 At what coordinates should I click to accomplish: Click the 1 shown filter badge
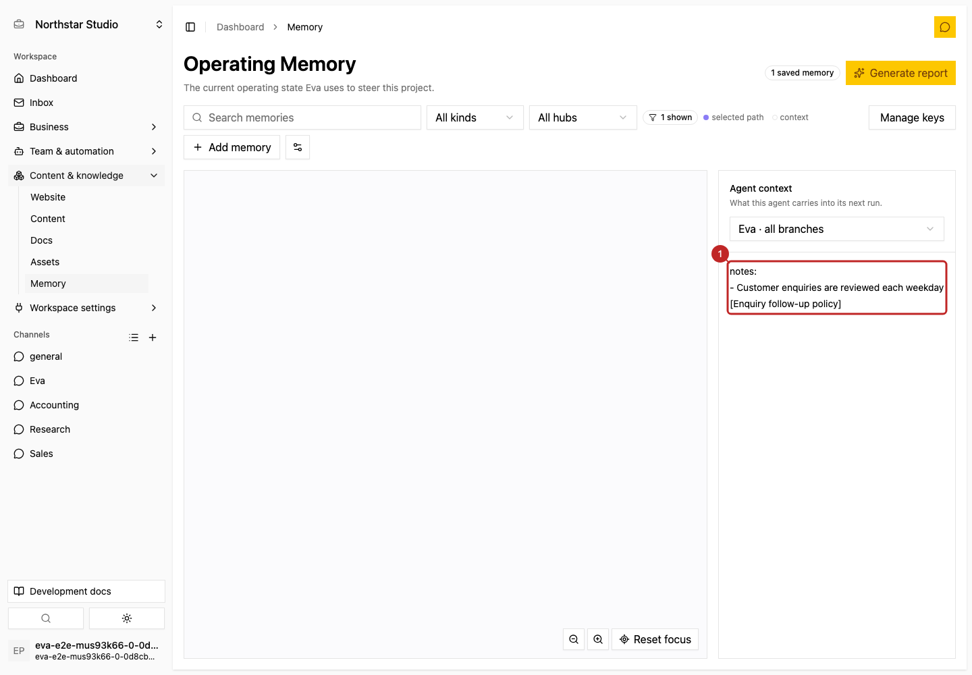(x=670, y=117)
